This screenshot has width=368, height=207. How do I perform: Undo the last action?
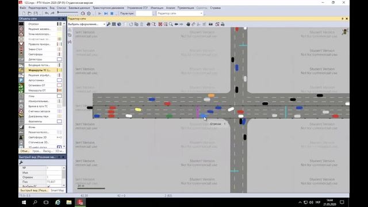(47, 13)
